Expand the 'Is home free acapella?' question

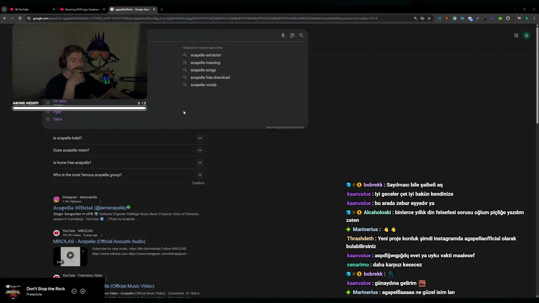coord(128,162)
